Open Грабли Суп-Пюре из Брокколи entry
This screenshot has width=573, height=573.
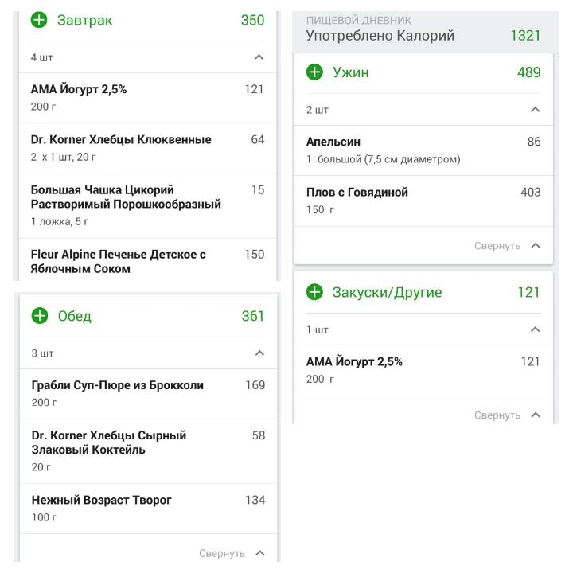click(x=148, y=394)
